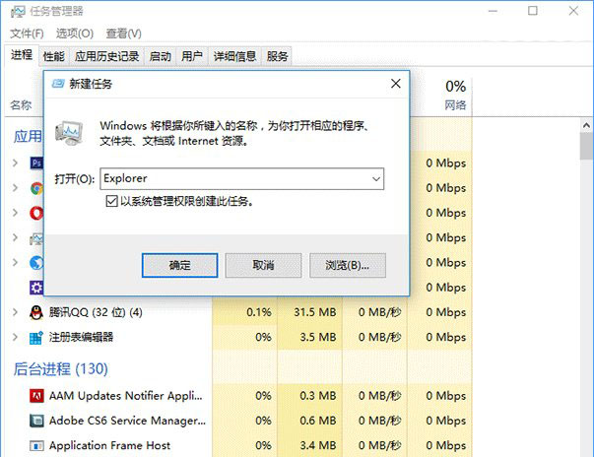Screen dimensions: 594x457
Task: Select the 腾讯QQ penguin icon
Action: [36, 312]
